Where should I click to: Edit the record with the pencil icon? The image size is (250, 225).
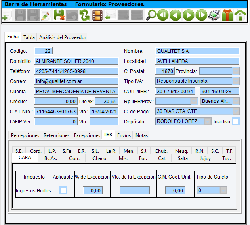(46, 15)
